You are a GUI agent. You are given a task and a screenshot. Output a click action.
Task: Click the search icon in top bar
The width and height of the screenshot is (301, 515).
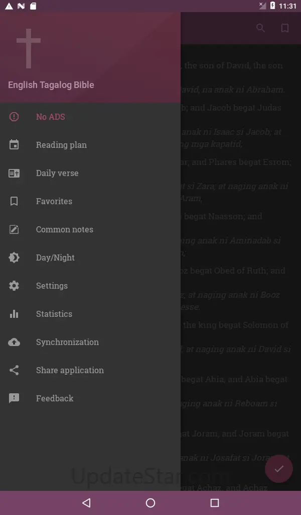point(260,28)
